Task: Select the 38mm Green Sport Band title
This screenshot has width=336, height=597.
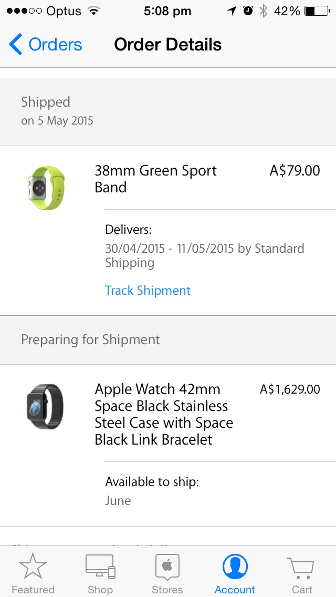Action: point(155,179)
